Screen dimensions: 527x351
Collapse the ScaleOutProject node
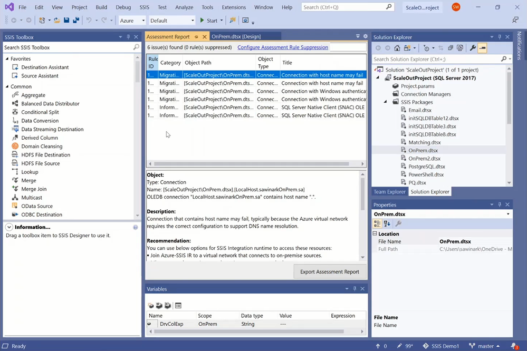[377, 77]
